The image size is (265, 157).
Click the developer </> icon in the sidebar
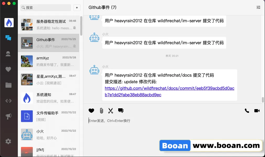click(8, 100)
